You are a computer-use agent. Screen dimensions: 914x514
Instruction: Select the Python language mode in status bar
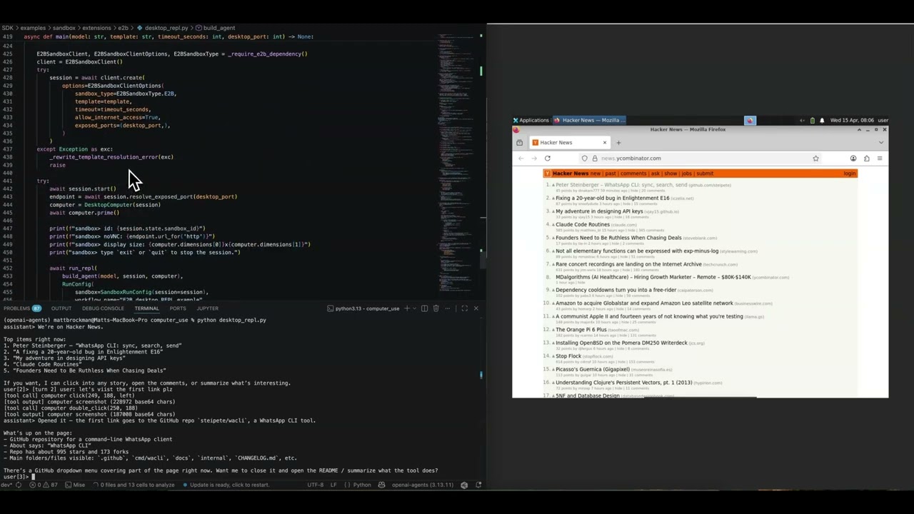pyautogui.click(x=358, y=485)
